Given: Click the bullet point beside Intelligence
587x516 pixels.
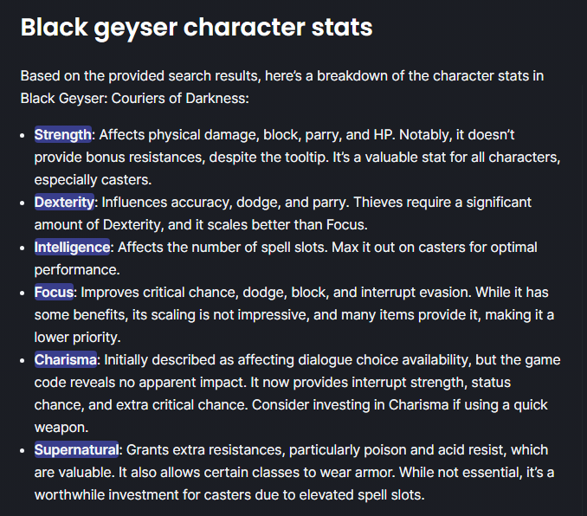Looking at the screenshot, I should click(x=23, y=248).
